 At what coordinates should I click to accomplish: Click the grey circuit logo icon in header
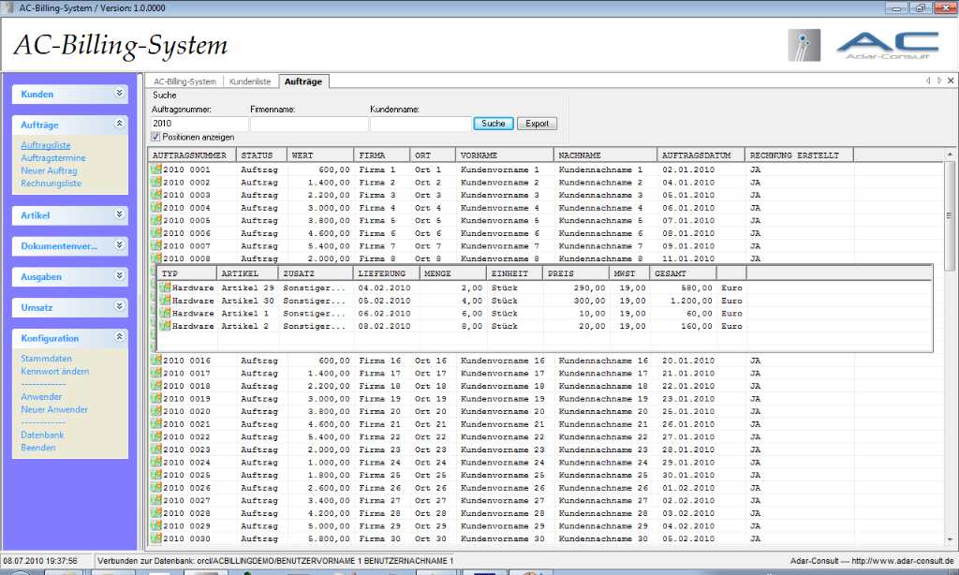click(x=804, y=45)
